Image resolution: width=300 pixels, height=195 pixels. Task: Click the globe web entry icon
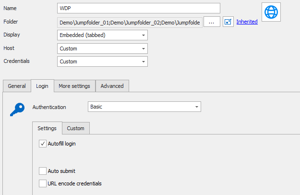click(x=271, y=12)
